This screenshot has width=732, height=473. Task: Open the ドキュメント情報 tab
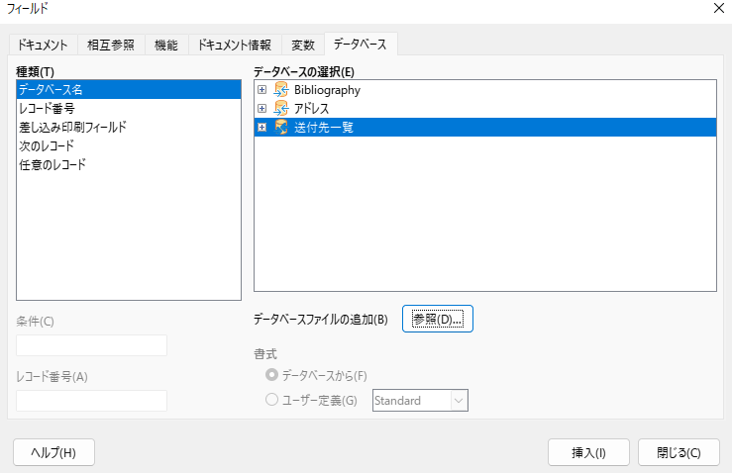235,45
